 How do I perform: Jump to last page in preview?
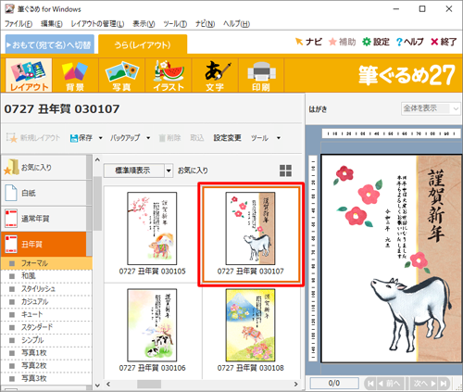pos(444,384)
